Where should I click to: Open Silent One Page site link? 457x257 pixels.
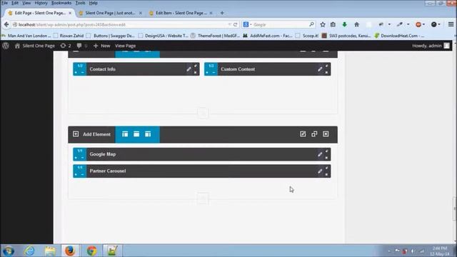point(35,46)
